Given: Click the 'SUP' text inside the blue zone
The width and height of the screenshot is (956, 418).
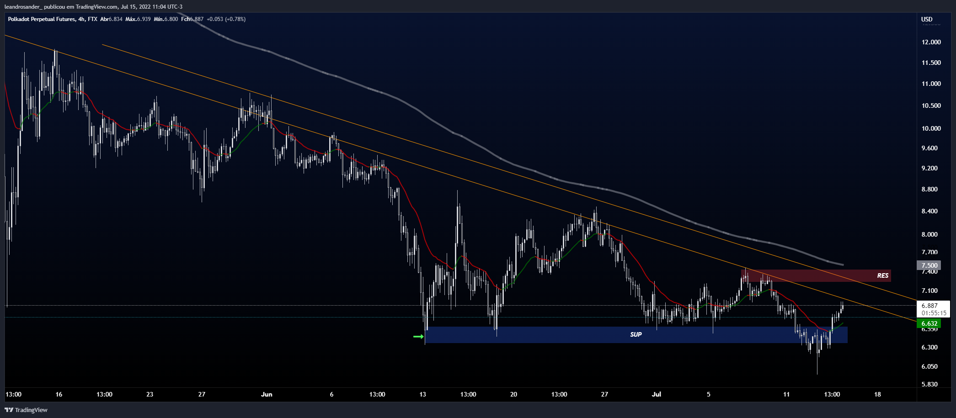Looking at the screenshot, I should click(636, 334).
